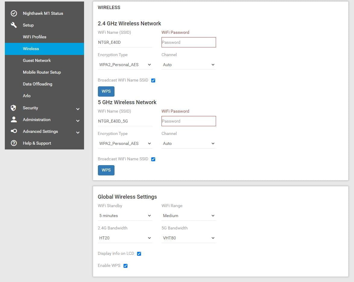The width and height of the screenshot is (354, 282).
Task: Open 2.4 GHz Encryption Type dropdown
Action: [x=125, y=65]
